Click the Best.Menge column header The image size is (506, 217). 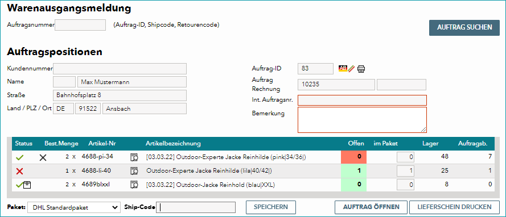[61, 143]
